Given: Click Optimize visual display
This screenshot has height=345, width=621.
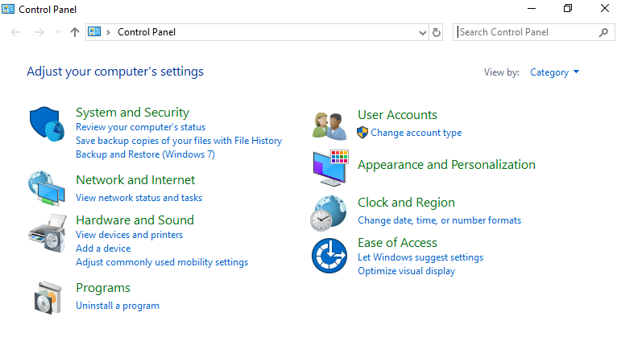Looking at the screenshot, I should point(406,271).
